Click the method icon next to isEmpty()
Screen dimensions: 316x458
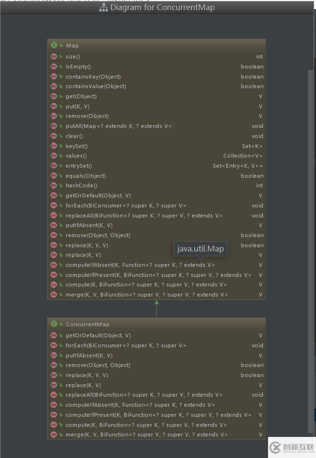[54, 67]
